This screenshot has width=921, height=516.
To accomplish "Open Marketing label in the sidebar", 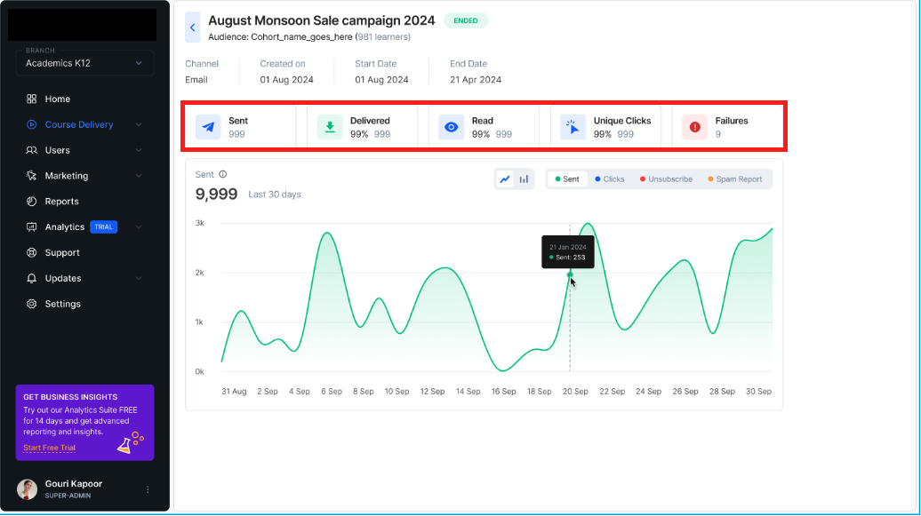I will 67,176.
